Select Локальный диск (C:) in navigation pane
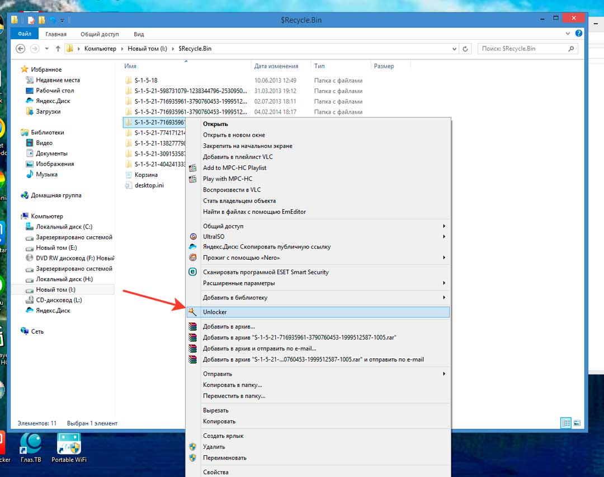 tap(64, 226)
